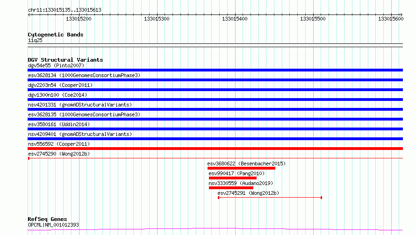Open the RefSeq Genes track heading
This screenshot has height=235, width=416.
pyautogui.click(x=48, y=220)
